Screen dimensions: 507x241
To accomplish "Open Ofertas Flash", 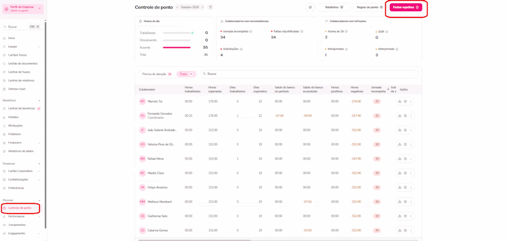I will tap(17, 89).
